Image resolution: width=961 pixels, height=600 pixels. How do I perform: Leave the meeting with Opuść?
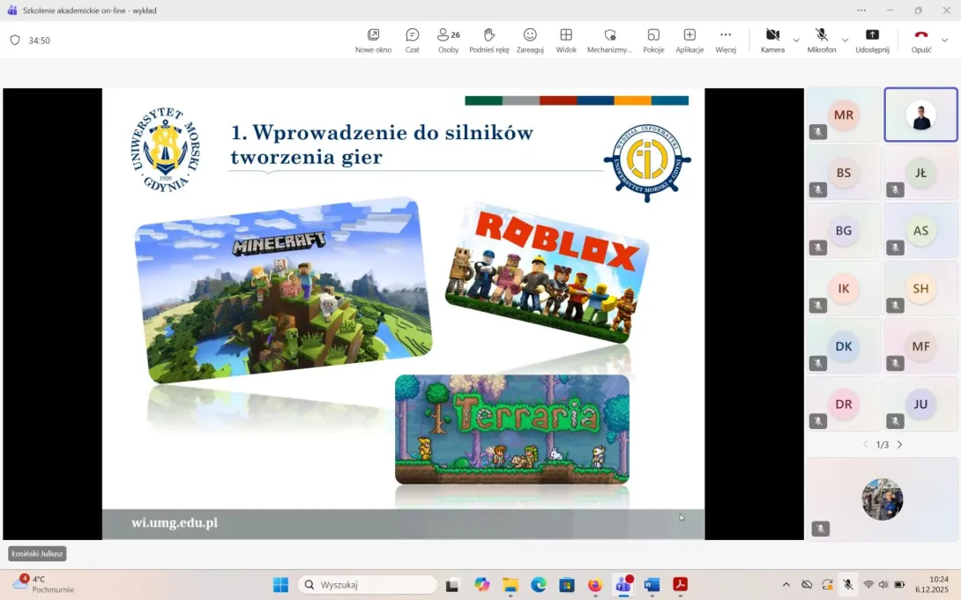[x=921, y=40]
